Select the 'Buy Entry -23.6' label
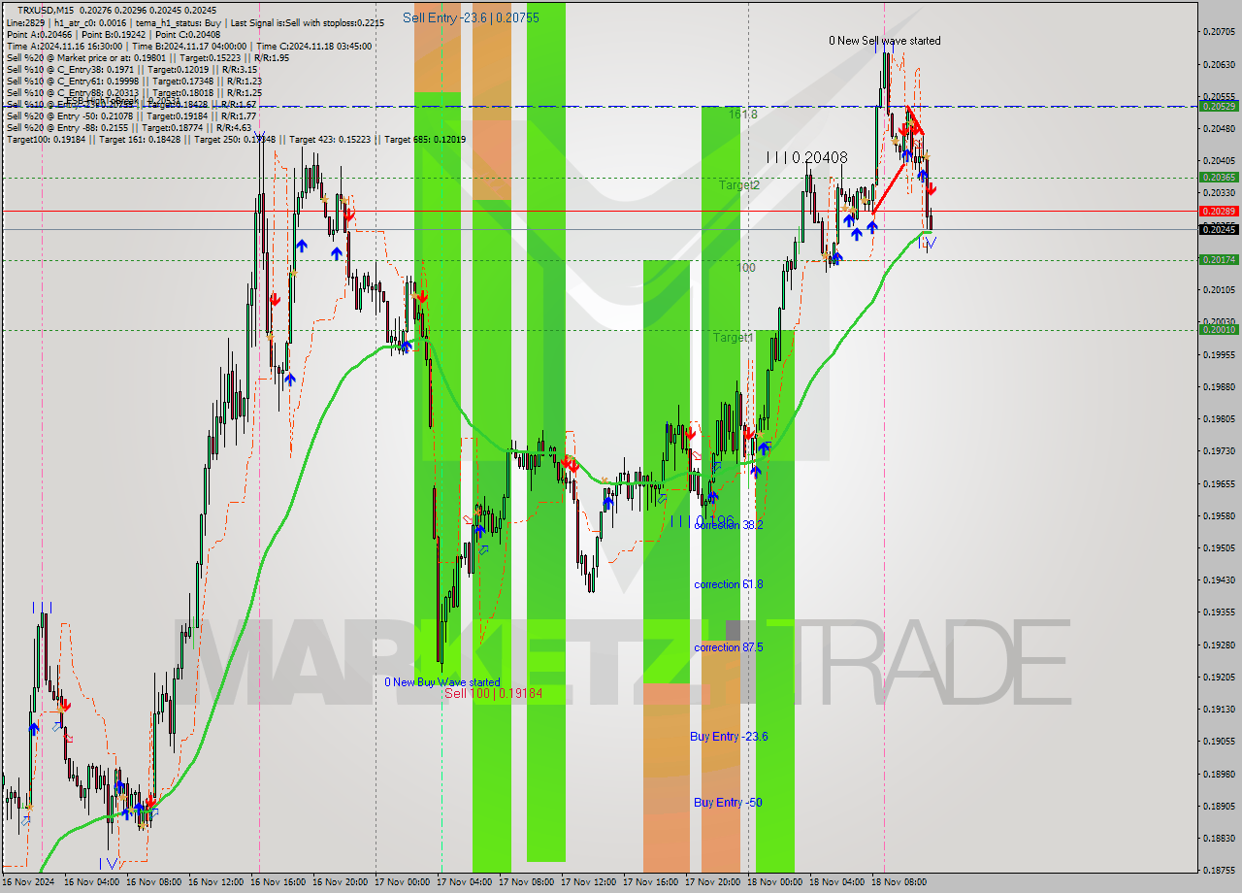Viewport: 1242px width, 893px height. (x=729, y=737)
